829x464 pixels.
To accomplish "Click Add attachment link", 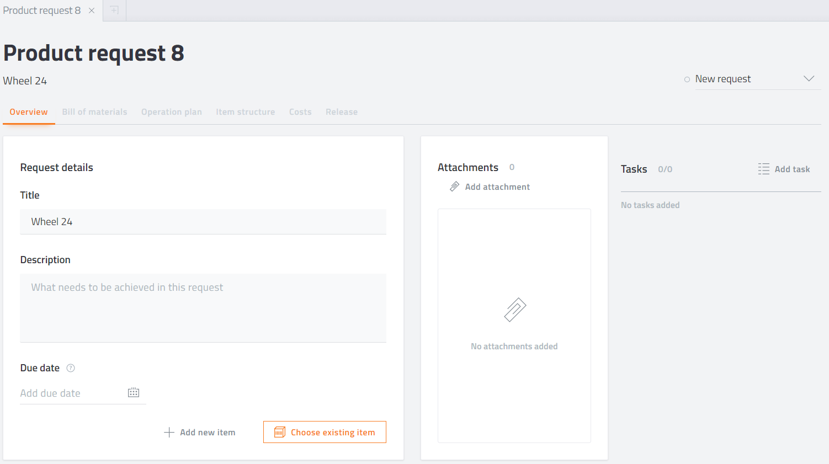I will (x=497, y=187).
